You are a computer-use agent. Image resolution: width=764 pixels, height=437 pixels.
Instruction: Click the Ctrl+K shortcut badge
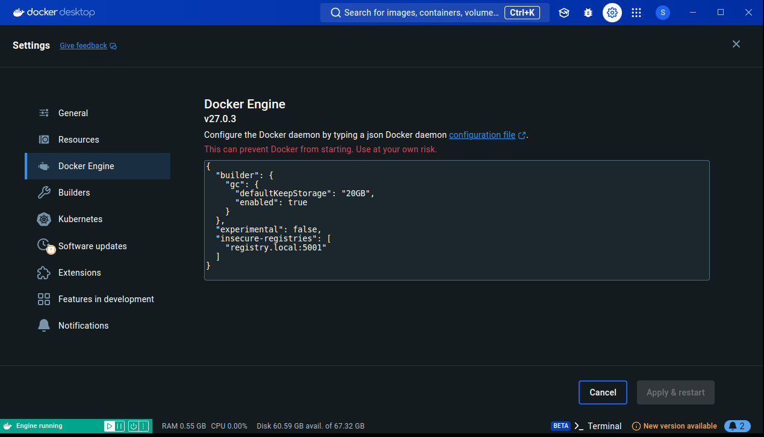click(522, 13)
